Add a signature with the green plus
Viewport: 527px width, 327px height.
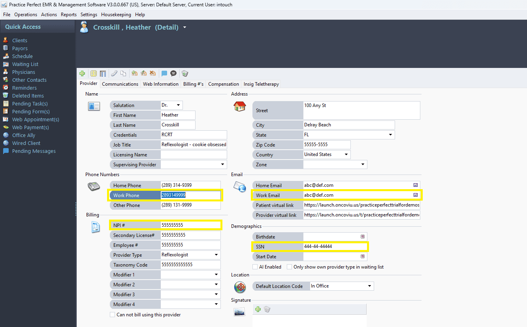[258, 309]
